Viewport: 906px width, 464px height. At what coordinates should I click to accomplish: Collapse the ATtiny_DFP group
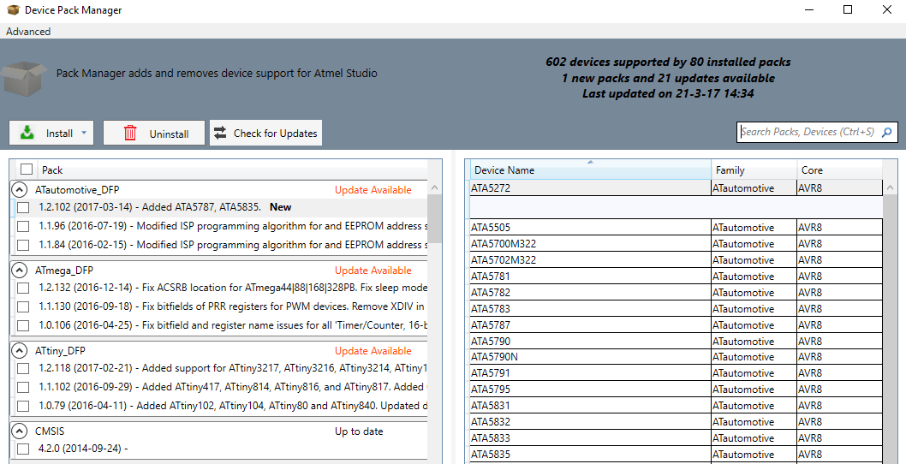point(20,350)
